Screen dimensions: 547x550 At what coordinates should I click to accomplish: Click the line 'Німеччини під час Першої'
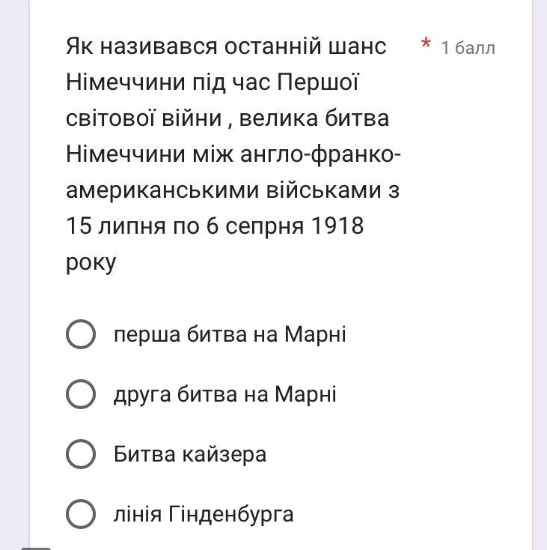coord(213,82)
